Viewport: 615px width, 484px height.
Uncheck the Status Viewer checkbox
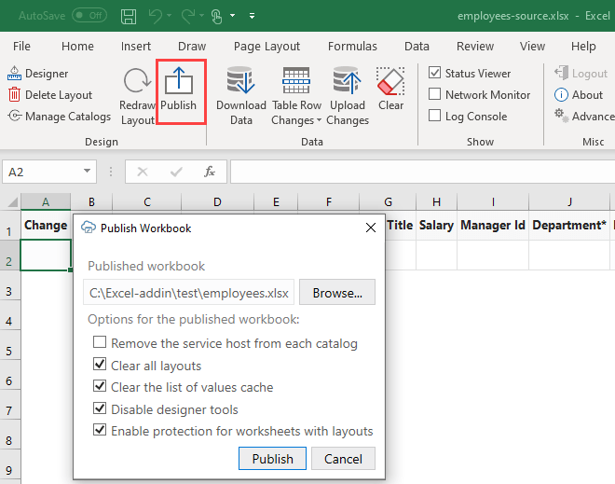(x=434, y=73)
